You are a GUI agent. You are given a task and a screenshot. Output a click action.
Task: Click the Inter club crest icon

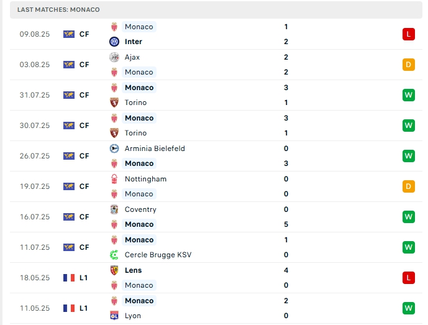(114, 42)
